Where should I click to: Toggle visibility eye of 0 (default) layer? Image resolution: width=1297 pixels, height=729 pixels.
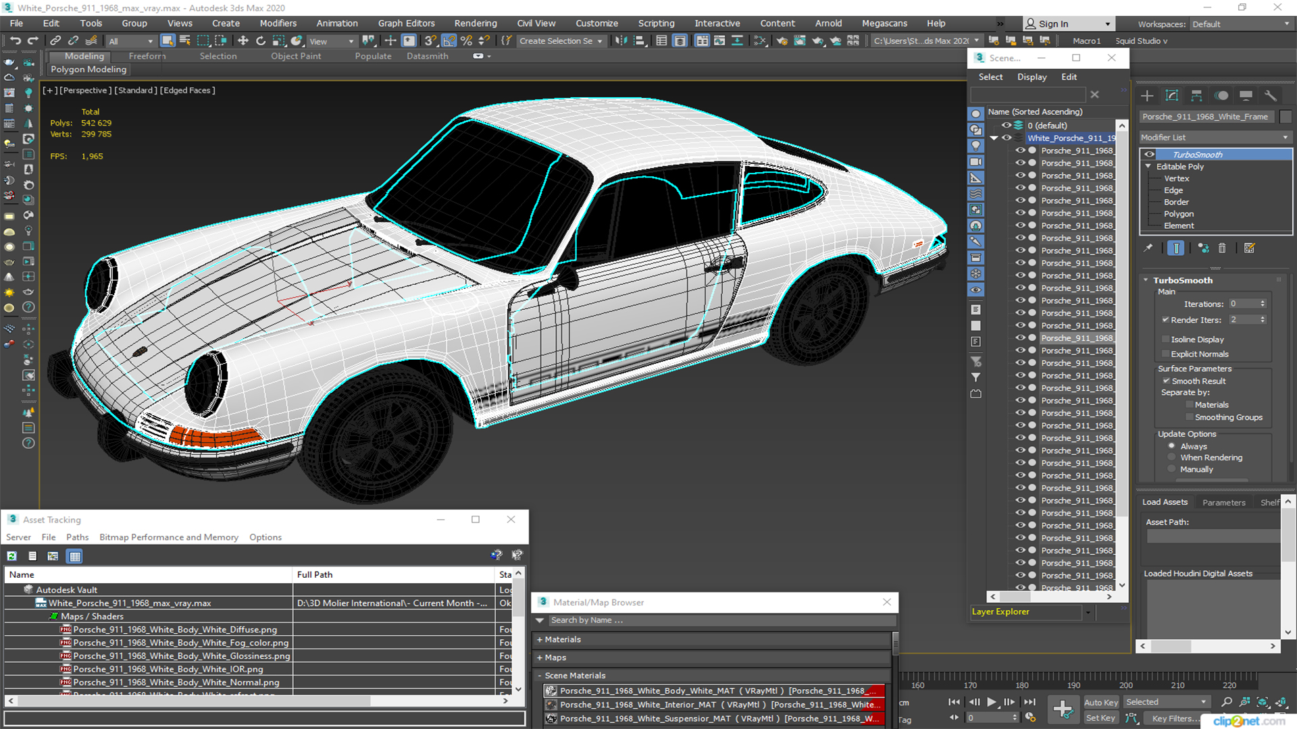[x=1006, y=126]
